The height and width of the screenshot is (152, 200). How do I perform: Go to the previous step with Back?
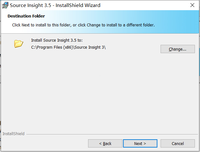[x=105, y=143]
